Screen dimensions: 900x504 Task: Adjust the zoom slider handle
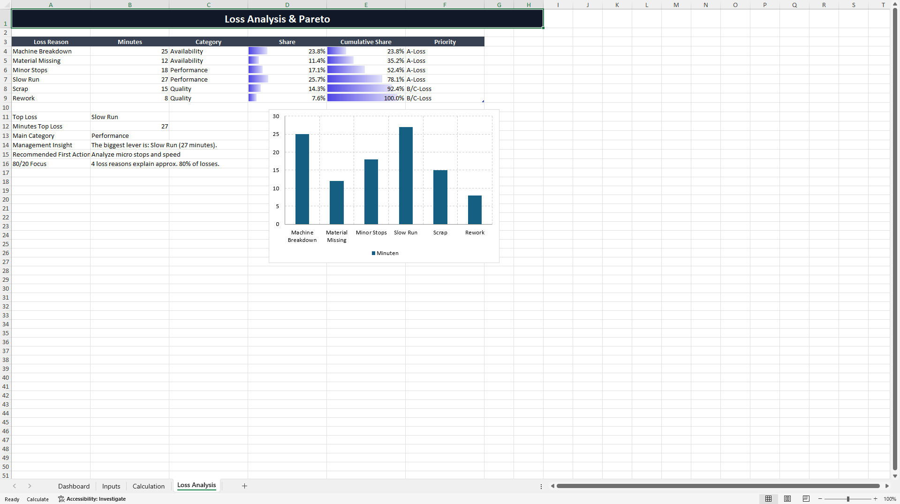point(848,499)
